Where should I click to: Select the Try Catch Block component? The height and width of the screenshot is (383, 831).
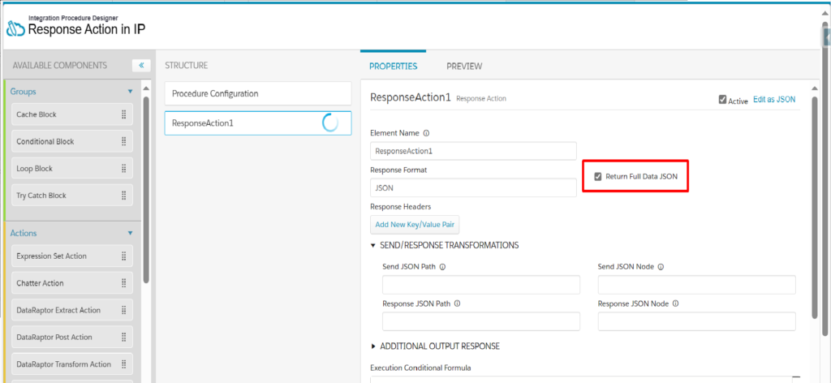[72, 196]
